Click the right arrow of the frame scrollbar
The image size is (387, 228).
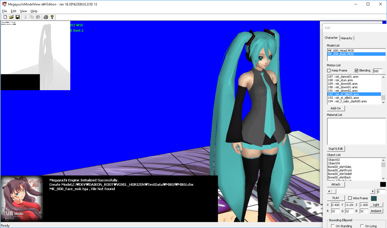click(373, 191)
